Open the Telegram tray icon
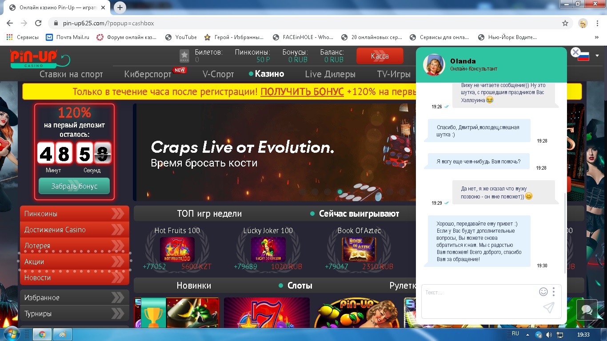The height and width of the screenshot is (341, 607). point(539,334)
